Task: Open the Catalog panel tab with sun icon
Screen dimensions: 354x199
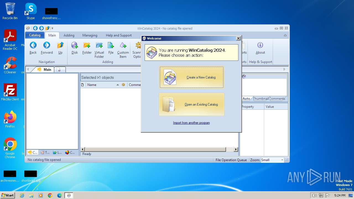Action: click(x=33, y=152)
